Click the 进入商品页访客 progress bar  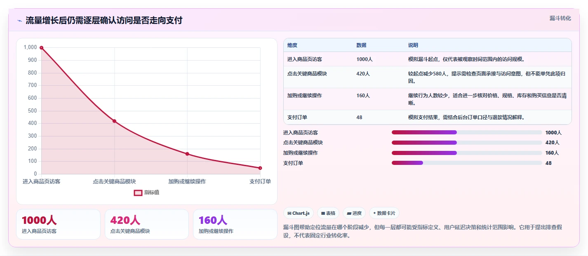coord(467,132)
